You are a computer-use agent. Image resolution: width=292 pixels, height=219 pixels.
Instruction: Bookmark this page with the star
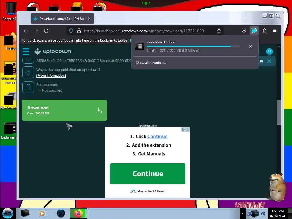pyautogui.click(x=219, y=31)
